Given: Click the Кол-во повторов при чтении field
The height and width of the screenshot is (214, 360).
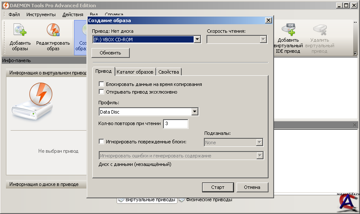Looking at the screenshot, I should (x=175, y=124).
